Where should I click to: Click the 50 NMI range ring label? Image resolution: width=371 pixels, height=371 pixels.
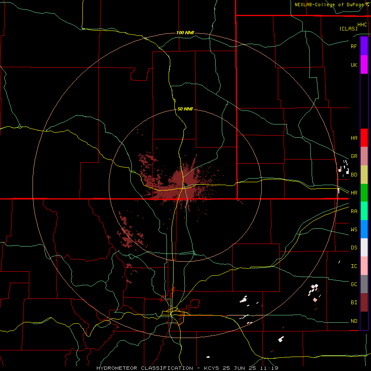click(x=185, y=109)
